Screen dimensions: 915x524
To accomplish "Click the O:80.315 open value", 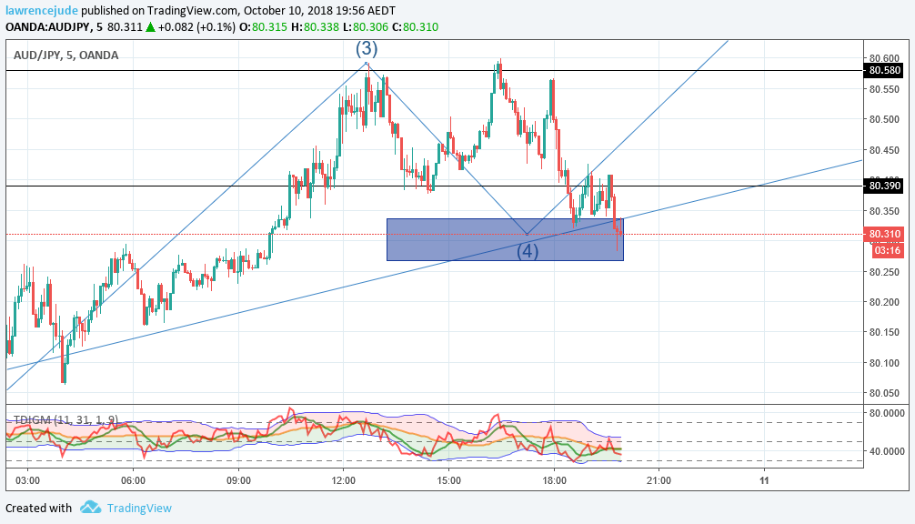I will (x=263, y=27).
